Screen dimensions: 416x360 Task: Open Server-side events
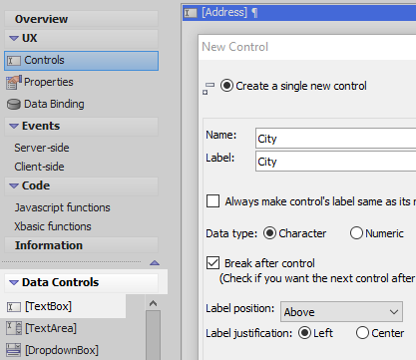pyautogui.click(x=42, y=148)
